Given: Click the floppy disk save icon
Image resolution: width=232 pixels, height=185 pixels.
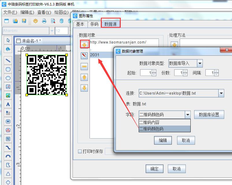Looking at the screenshot, I should [24, 21].
